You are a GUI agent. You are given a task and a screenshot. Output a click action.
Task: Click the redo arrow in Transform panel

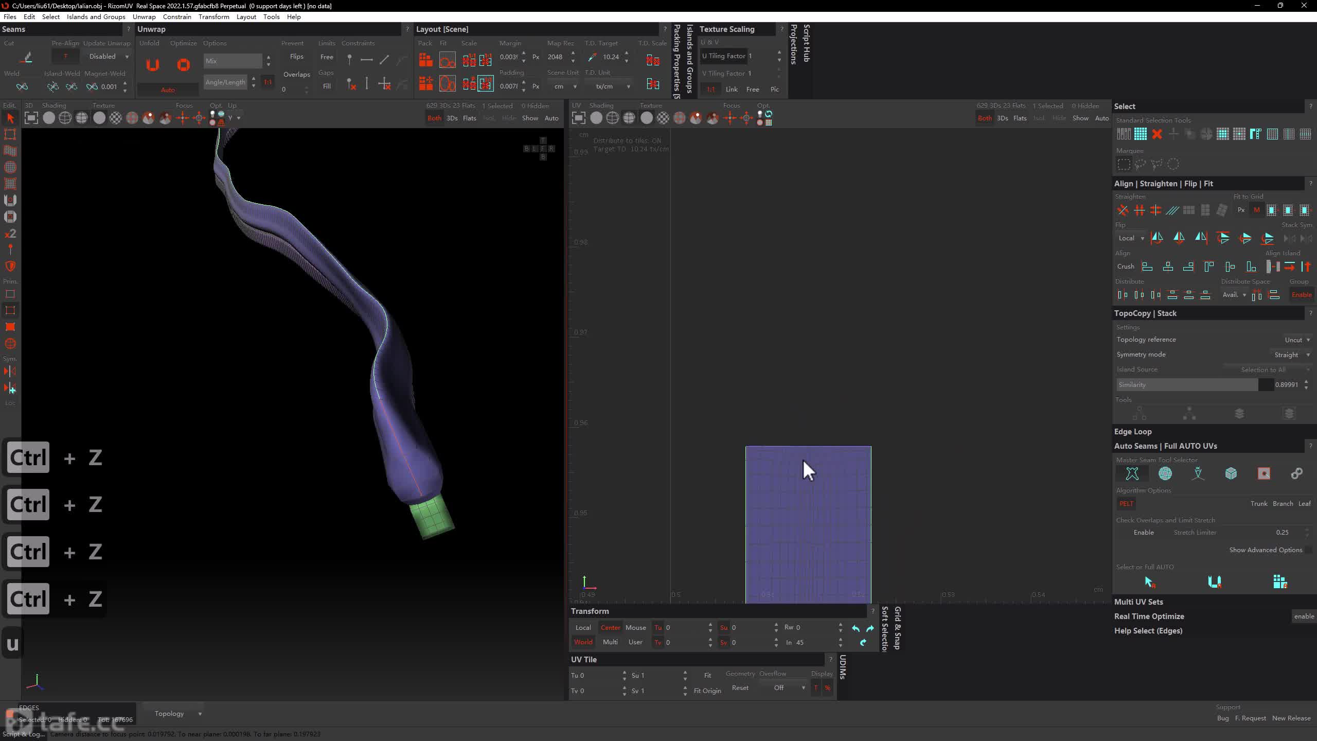click(x=870, y=628)
